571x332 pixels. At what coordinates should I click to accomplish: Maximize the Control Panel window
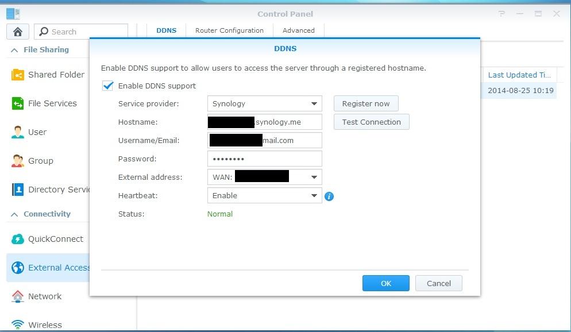click(538, 14)
